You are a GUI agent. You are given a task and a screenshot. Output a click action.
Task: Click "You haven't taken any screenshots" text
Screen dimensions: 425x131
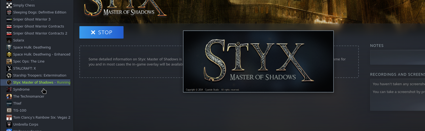point(399,84)
